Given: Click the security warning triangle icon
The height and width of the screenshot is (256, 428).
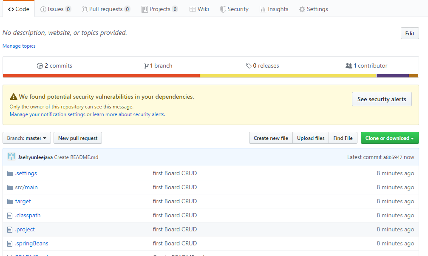Looking at the screenshot, I should tap(13, 97).
